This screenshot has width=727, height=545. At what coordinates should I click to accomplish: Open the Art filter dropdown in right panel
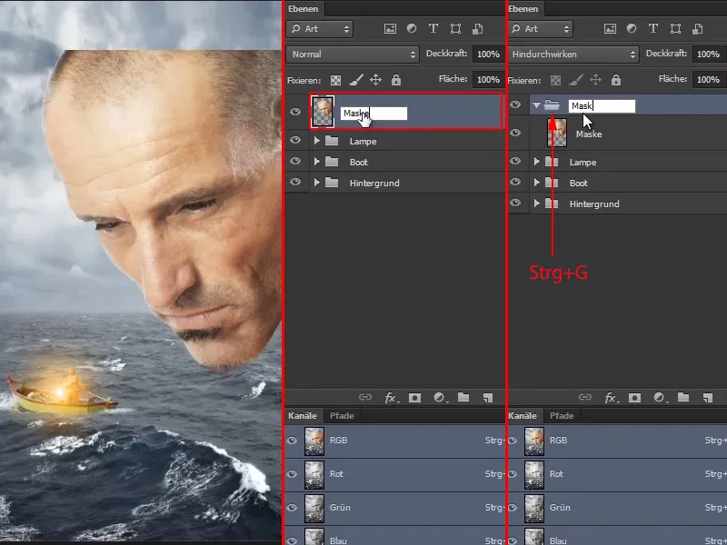[540, 29]
